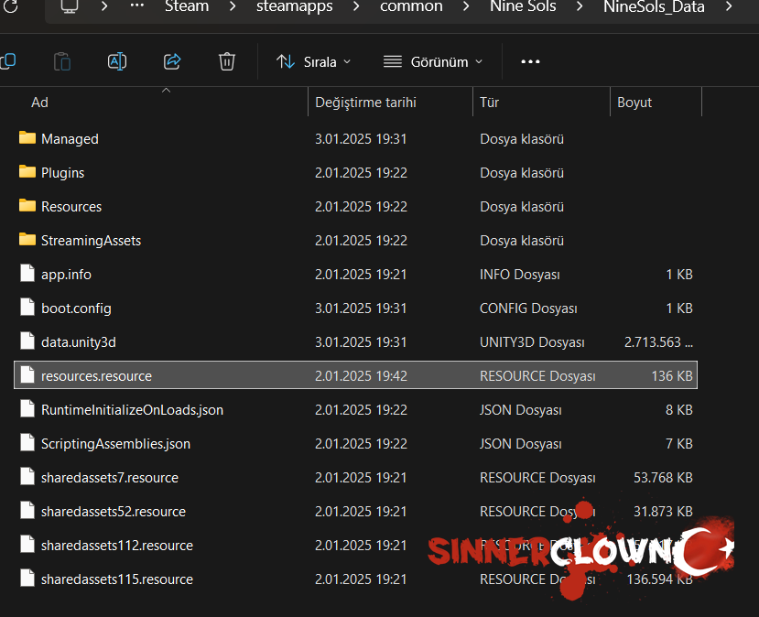Click the Plugins folder icon
This screenshot has height=617, width=759.
(x=27, y=172)
